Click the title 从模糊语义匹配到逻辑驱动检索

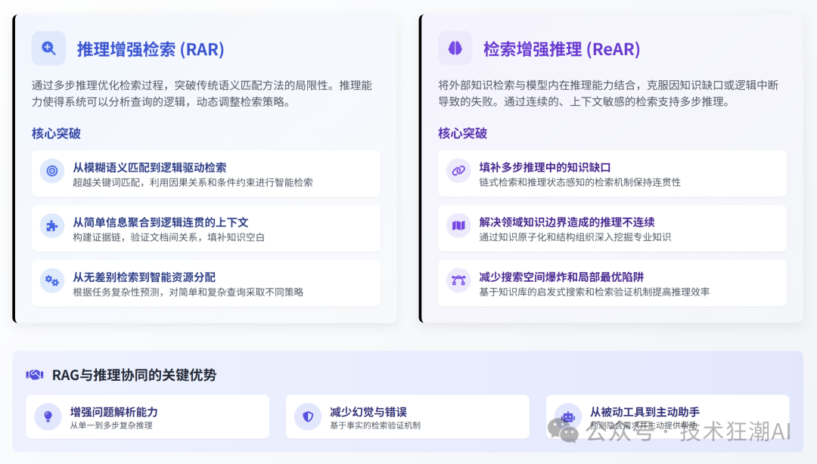(x=150, y=167)
